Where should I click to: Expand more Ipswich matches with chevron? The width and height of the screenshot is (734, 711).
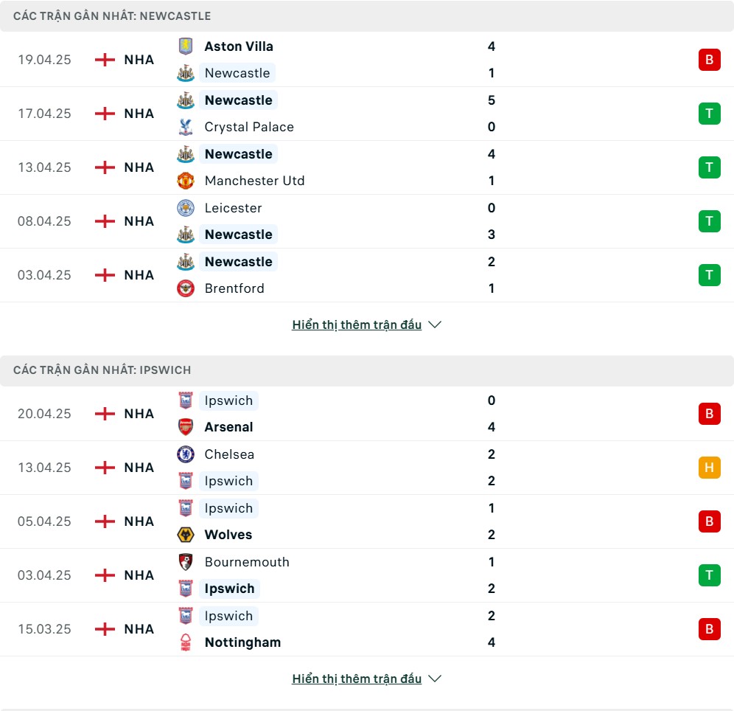click(x=435, y=679)
